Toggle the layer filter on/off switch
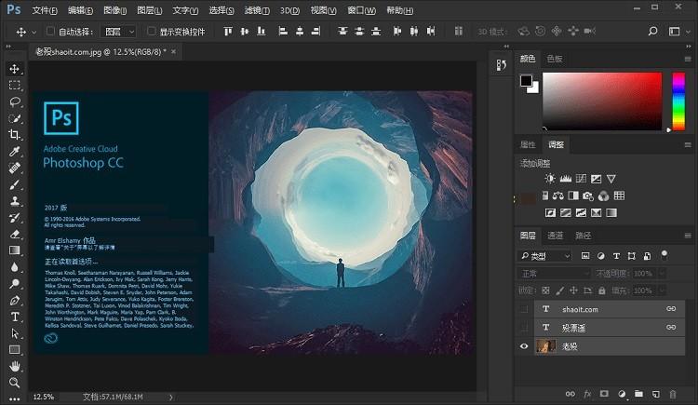Viewport: 698px width, 405px height. (x=664, y=255)
